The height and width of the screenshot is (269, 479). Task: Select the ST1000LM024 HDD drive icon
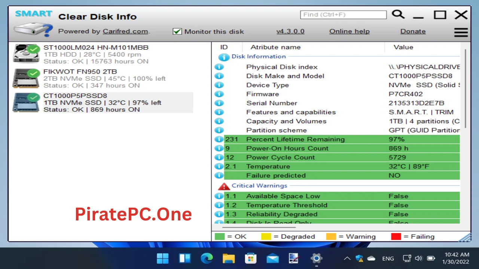tap(26, 53)
